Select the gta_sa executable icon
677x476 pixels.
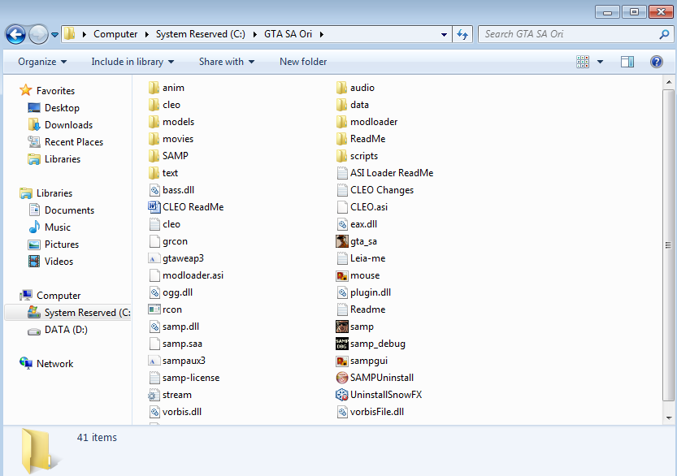coord(342,241)
